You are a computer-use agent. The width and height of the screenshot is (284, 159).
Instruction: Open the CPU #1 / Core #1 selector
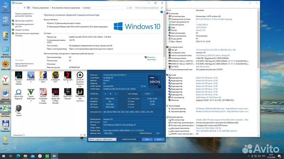[102, 139]
